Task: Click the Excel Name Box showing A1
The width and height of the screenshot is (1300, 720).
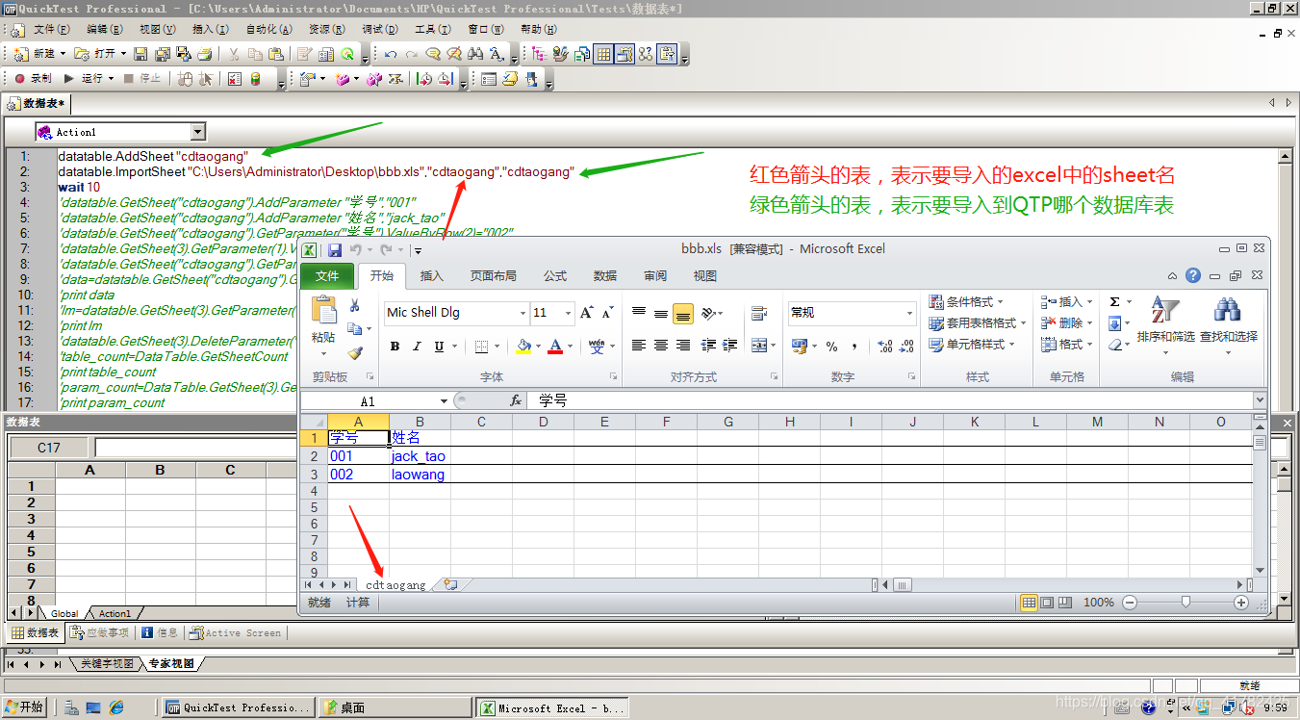Action: point(369,400)
